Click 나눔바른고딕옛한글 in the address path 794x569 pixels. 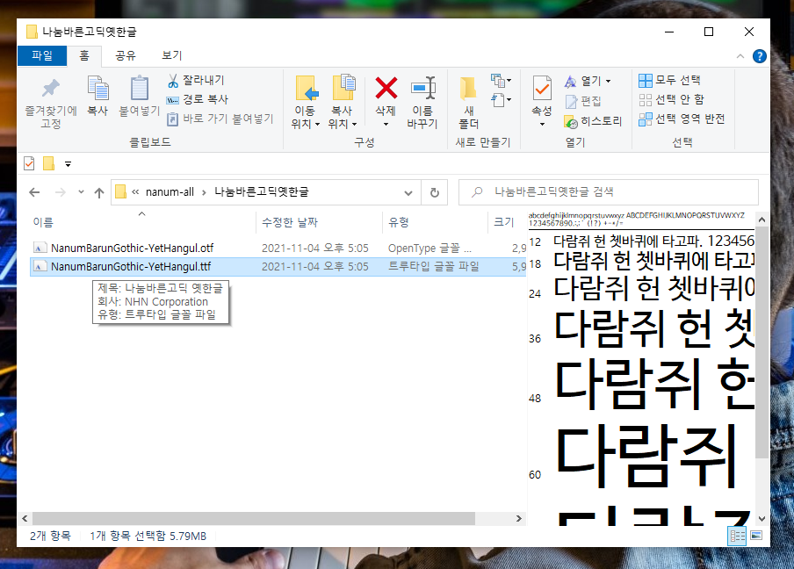point(261,191)
